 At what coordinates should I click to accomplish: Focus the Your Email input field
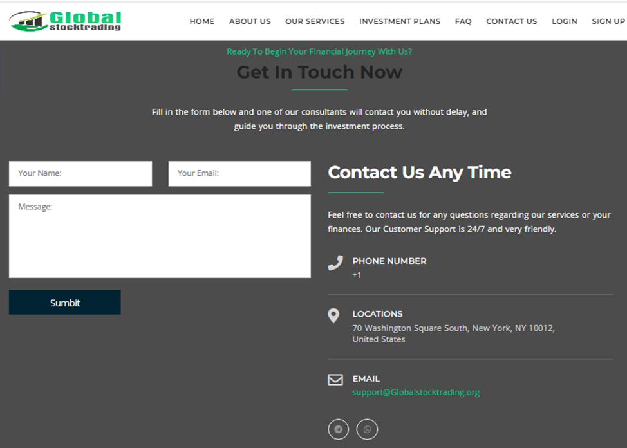coord(239,174)
